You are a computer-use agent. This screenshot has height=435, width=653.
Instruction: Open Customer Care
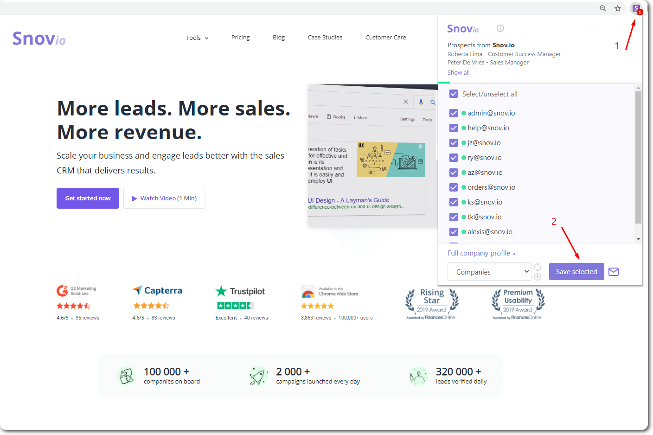(x=386, y=38)
